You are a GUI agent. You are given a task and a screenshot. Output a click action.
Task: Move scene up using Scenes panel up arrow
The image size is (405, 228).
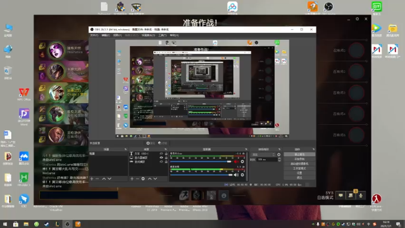[x=104, y=179]
